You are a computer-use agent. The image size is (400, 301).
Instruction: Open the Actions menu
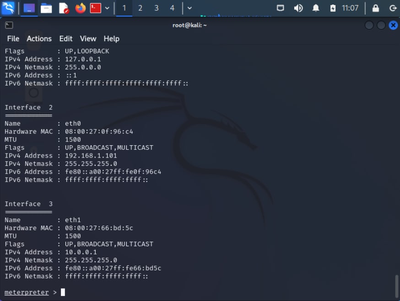point(39,39)
